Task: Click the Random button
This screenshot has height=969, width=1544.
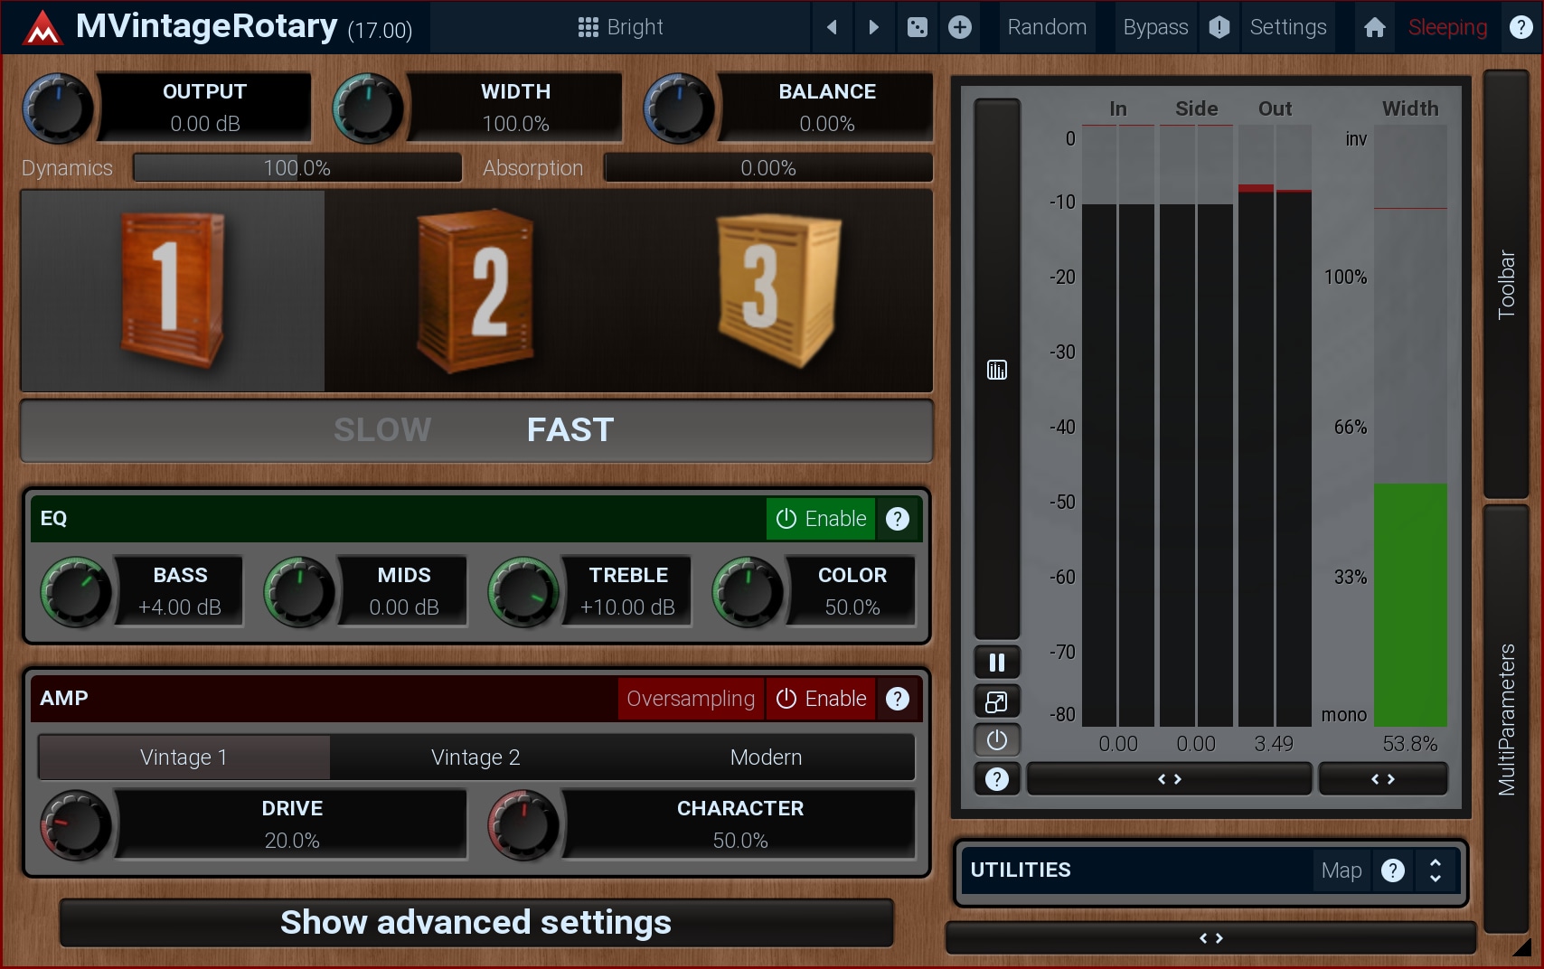Action: pos(1047,27)
